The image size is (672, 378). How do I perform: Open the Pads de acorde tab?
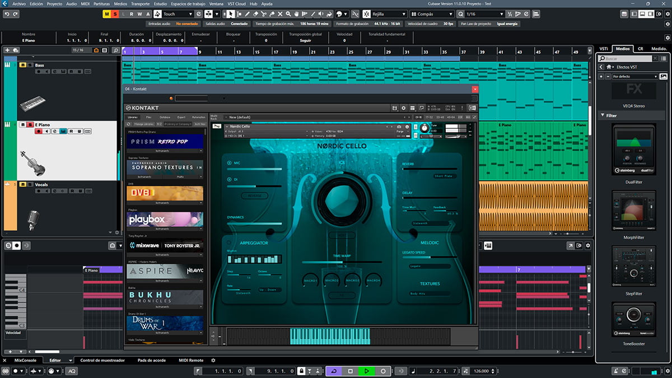point(151,360)
